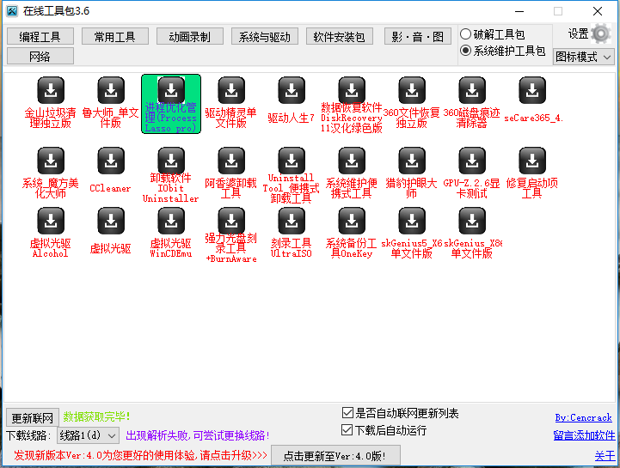
Task: Click 系统备份工具OneKey icon
Action: (352, 221)
